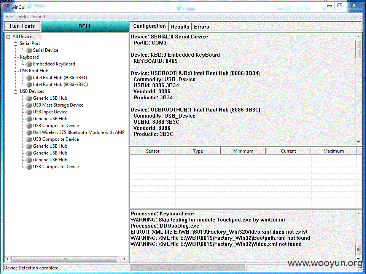Collapse the All Devices tree node
This screenshot has width=366, height=274.
[x=8, y=37]
